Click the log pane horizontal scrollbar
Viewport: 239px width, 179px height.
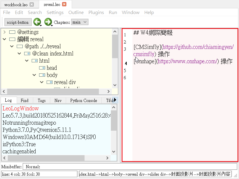[x=45, y=158]
